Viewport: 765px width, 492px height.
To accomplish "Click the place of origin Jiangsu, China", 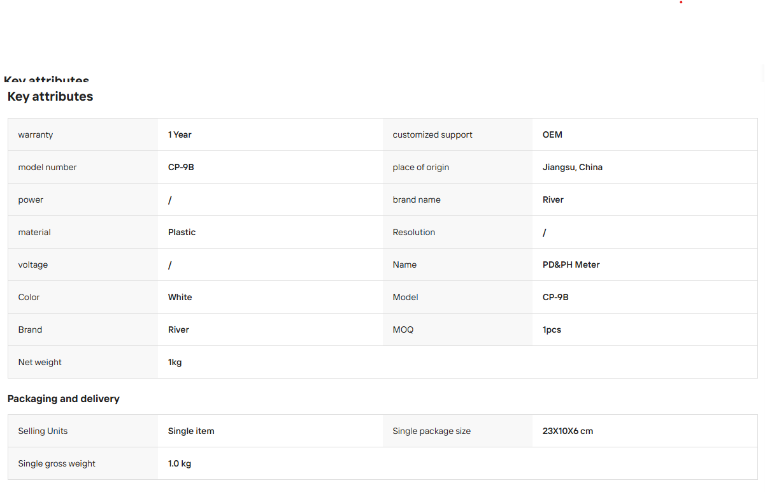I will (x=573, y=167).
